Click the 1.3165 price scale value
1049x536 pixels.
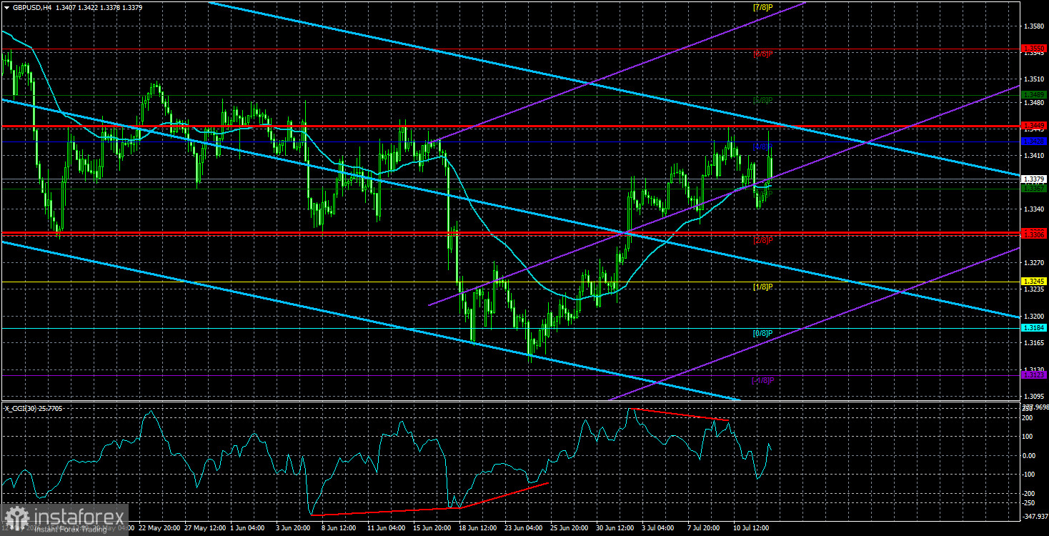point(1034,343)
